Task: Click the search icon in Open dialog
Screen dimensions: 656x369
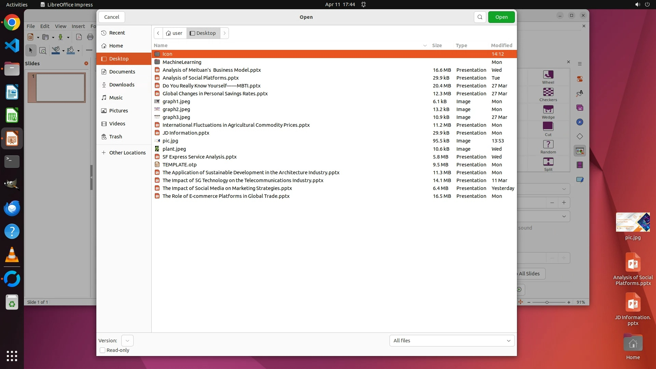Action: (480, 17)
